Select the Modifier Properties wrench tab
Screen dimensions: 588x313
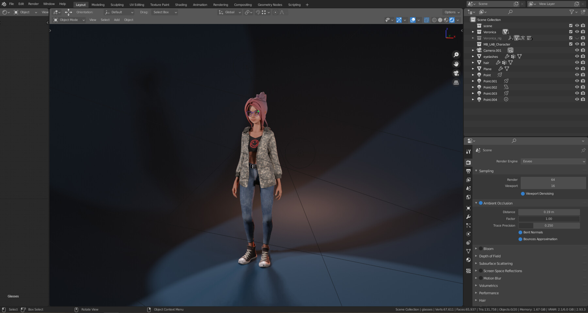click(468, 217)
